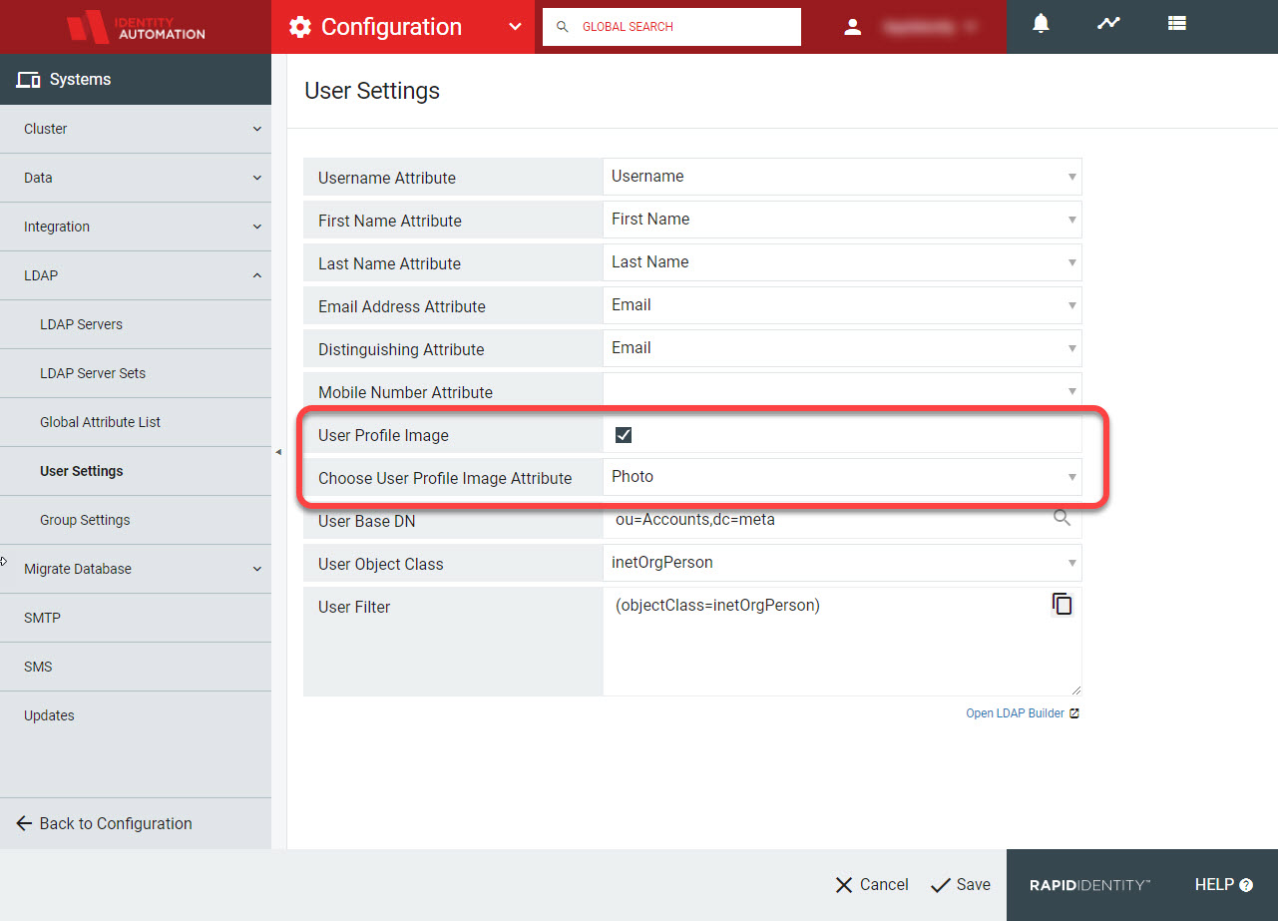
Task: Open the activity trend chart icon
Action: (x=1108, y=23)
